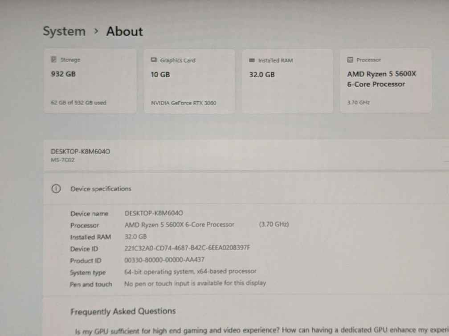Select the Product ID value
Screen dimensions: 449x336
[x=164, y=260]
